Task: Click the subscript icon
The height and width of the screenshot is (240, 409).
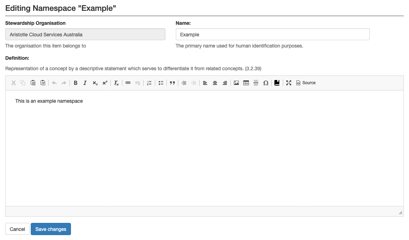Action: pyautogui.click(x=95, y=83)
